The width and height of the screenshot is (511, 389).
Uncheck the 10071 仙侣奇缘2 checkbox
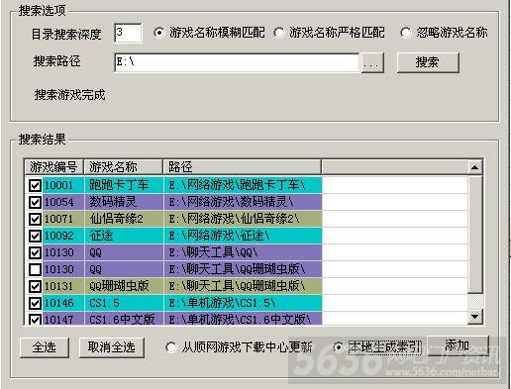tap(35, 219)
